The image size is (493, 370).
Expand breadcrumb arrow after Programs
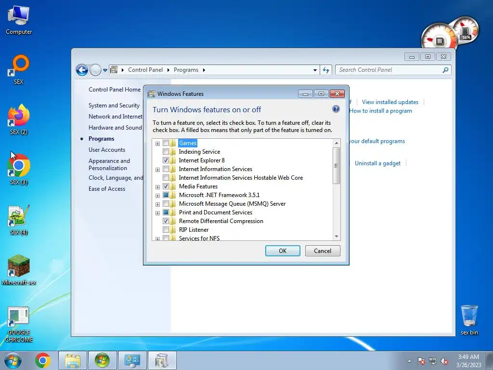tap(204, 70)
